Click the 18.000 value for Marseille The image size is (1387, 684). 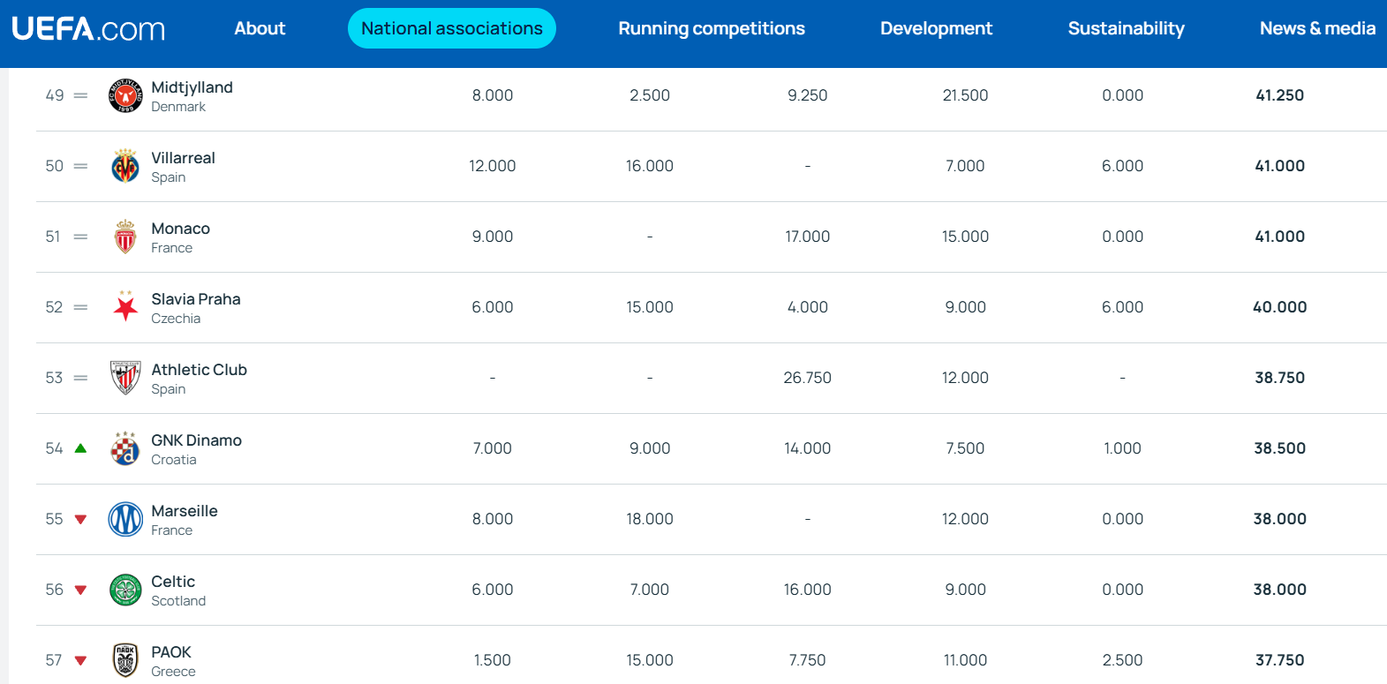650,519
